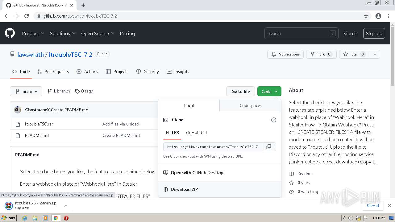Switch to the Actions tab
Image resolution: width=395 pixels, height=222 pixels.
tap(87, 72)
